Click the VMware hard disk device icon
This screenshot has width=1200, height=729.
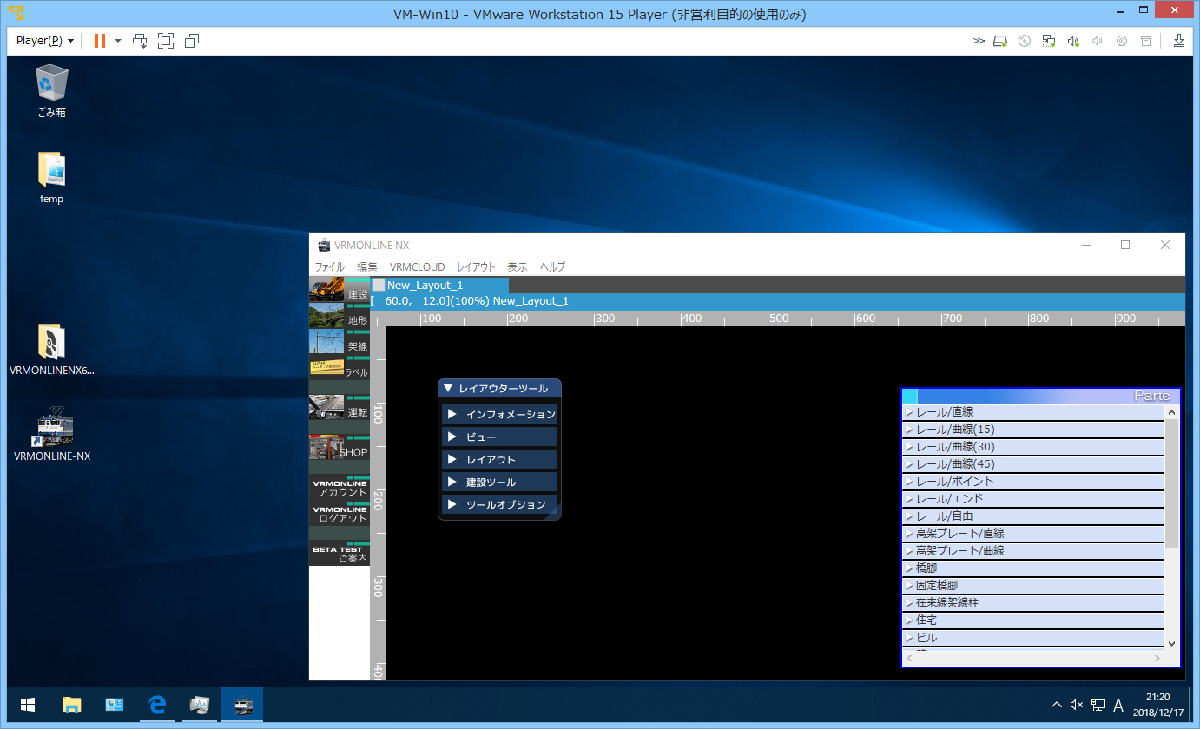pos(1000,41)
